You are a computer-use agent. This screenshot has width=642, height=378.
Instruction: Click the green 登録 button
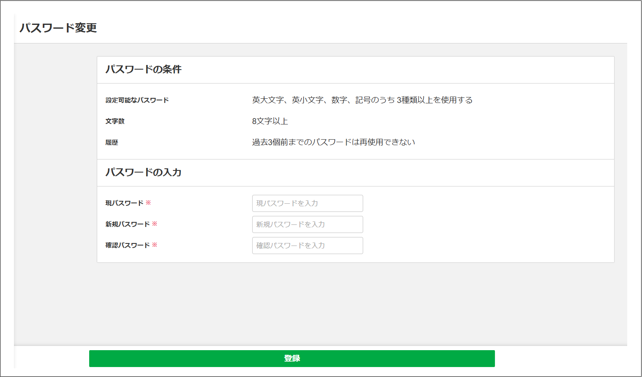pos(292,359)
